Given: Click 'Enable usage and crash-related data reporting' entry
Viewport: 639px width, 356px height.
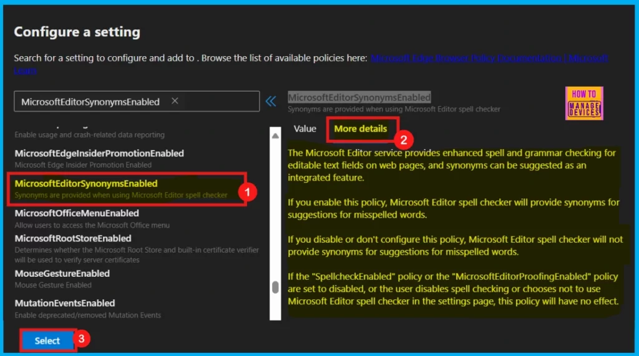Looking at the screenshot, I should pyautogui.click(x=90, y=135).
